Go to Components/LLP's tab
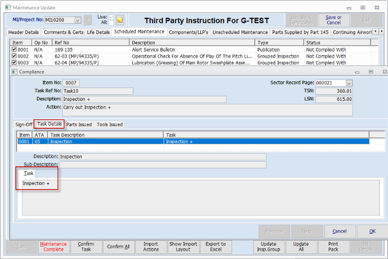388x259 pixels. click(x=189, y=32)
